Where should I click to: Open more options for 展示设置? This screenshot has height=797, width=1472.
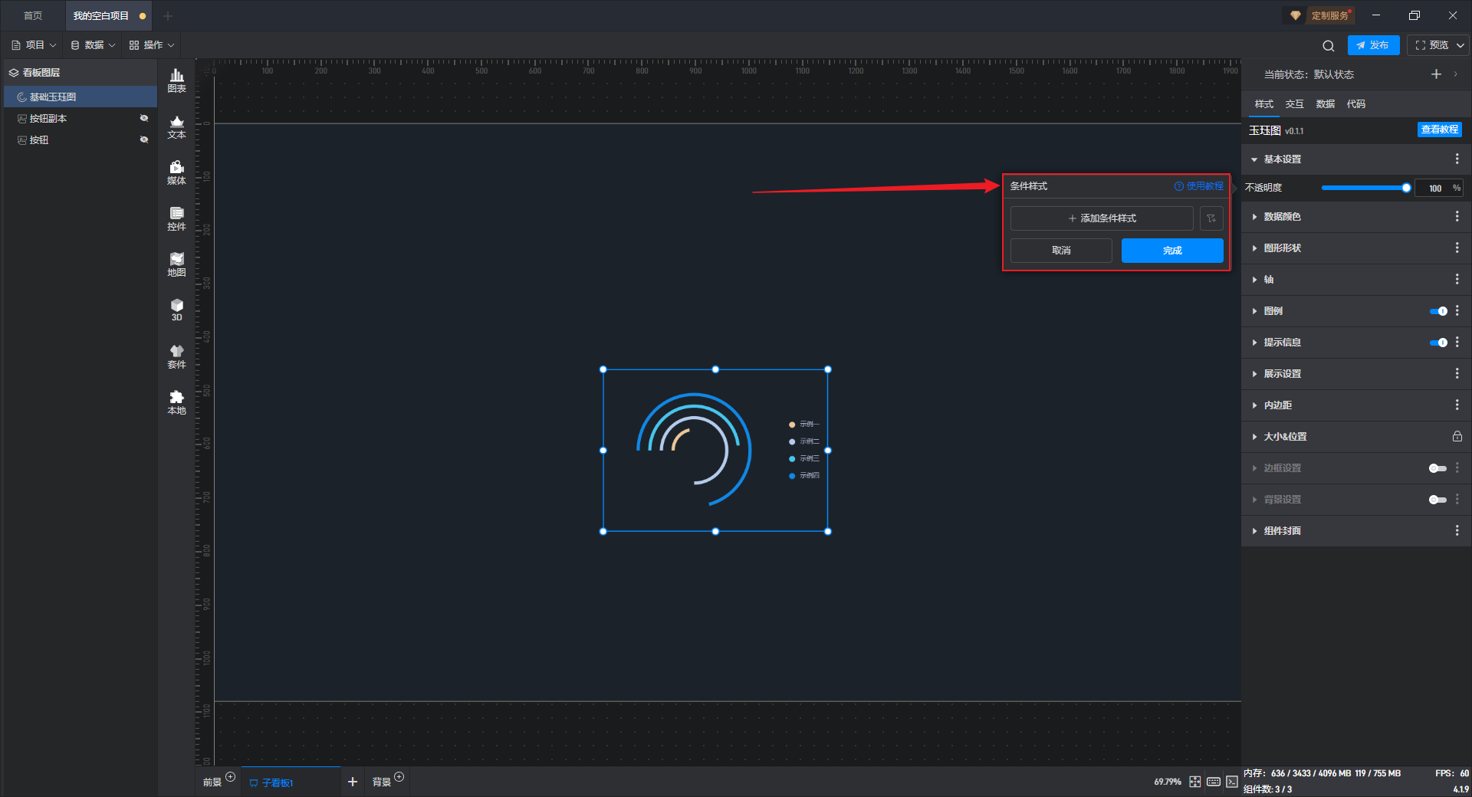tap(1457, 374)
